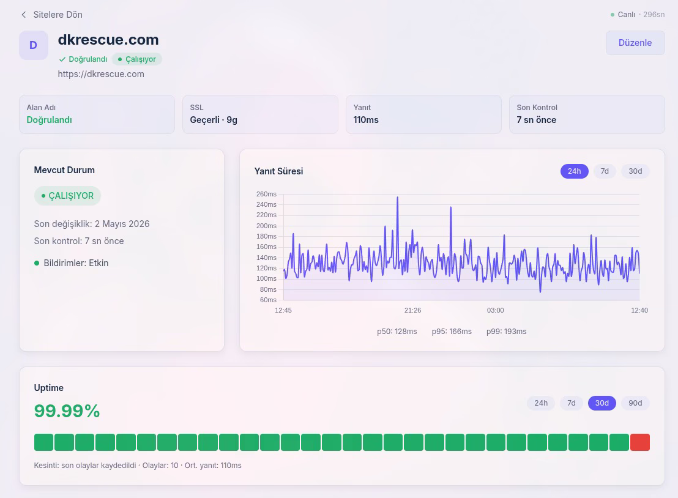The image size is (678, 498).
Task: Select the Alan Adı Doğrulandı card
Action: click(x=97, y=114)
